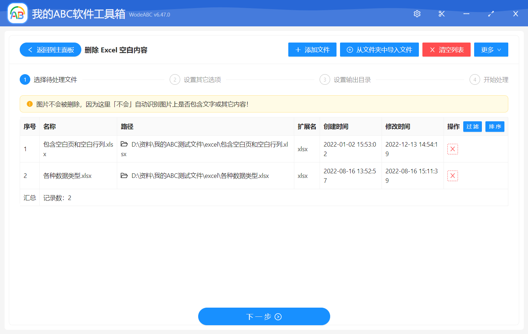Open the 排序 sorting dialog
The image size is (528, 334).
495,127
